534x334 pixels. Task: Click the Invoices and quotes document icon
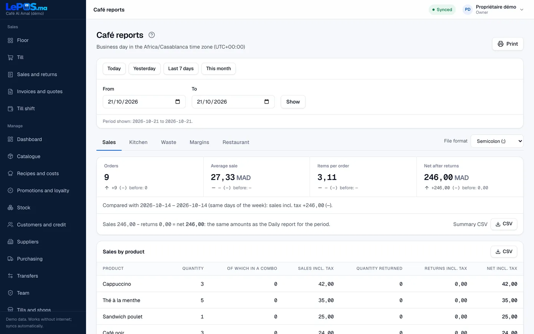[10, 92]
